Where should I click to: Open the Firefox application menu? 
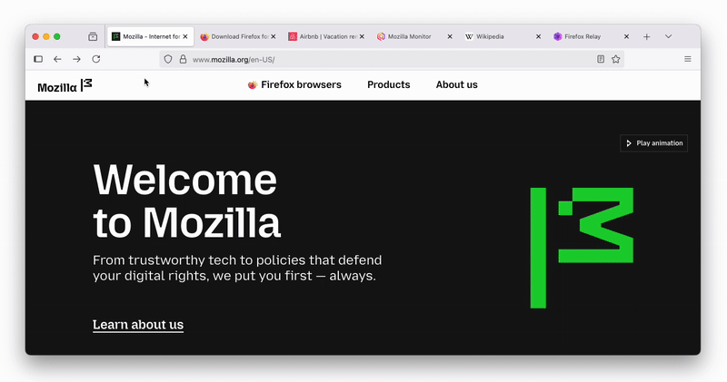point(687,59)
